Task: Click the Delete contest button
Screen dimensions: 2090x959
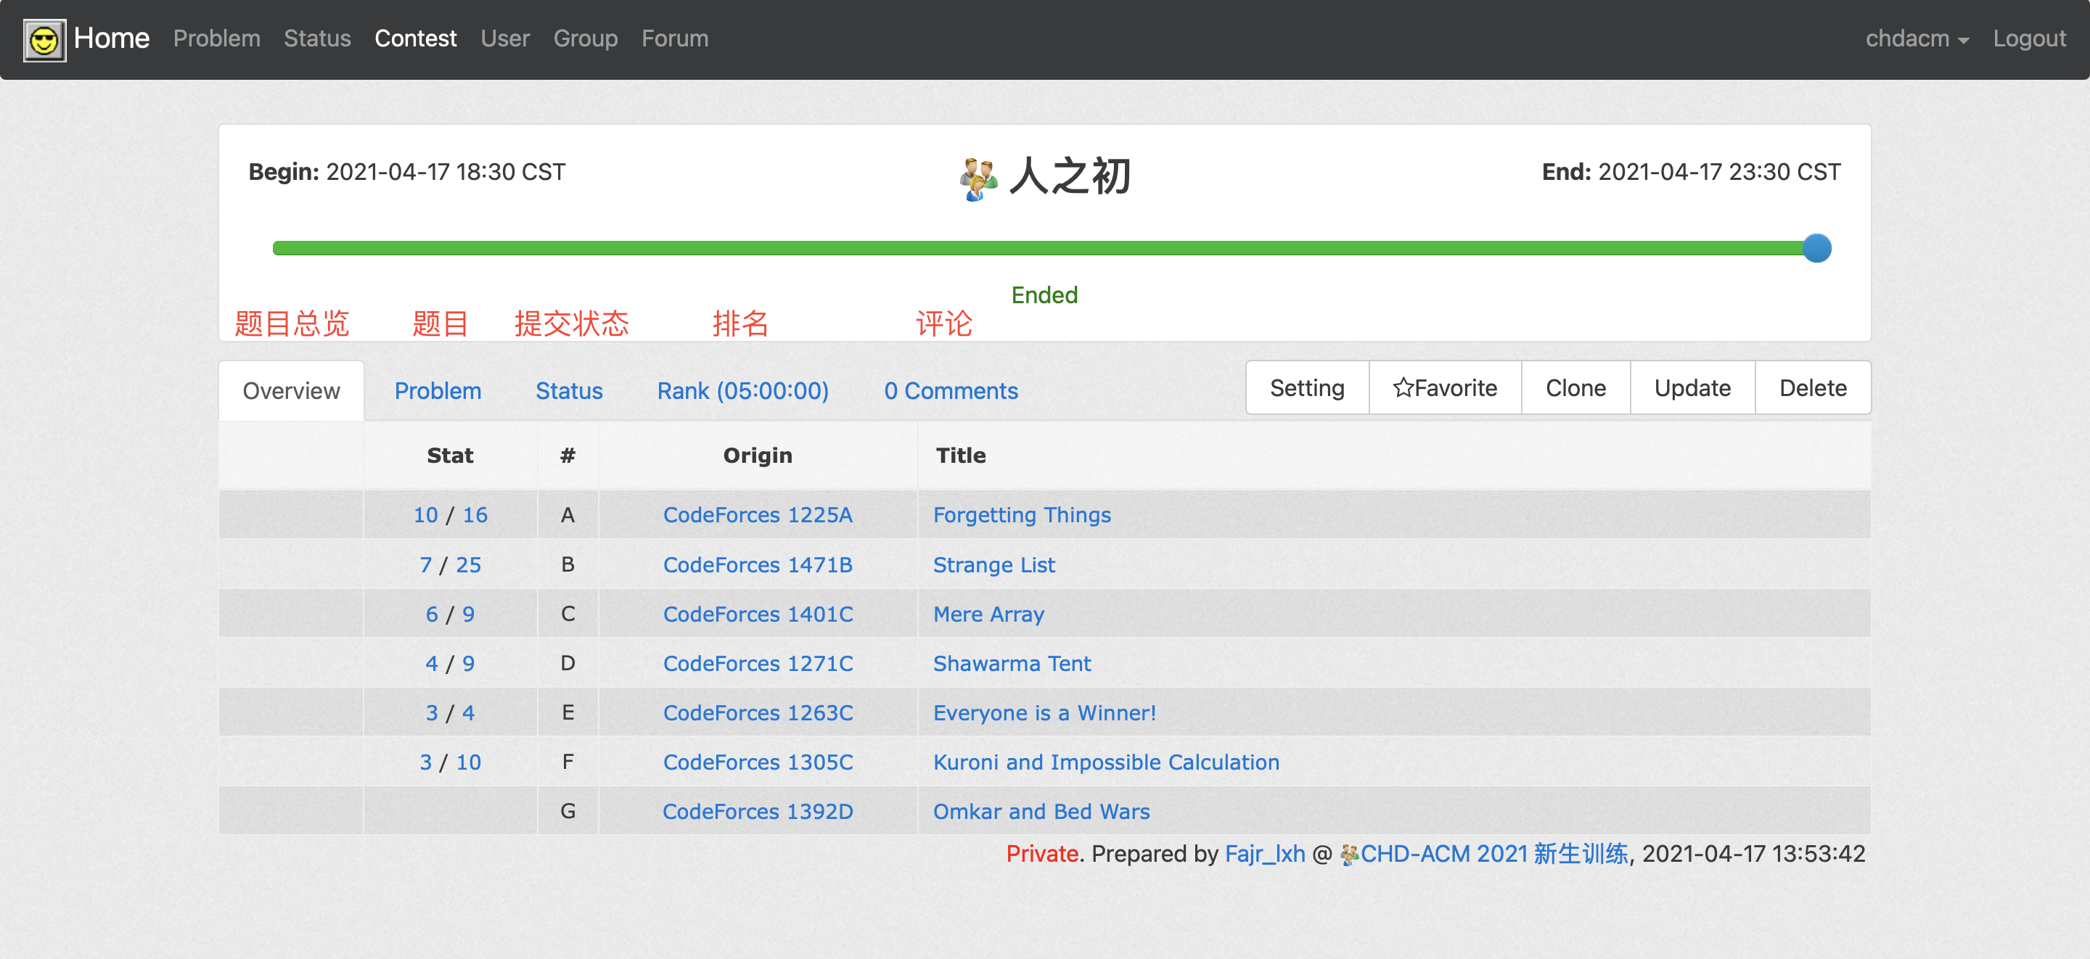Action: (1812, 388)
